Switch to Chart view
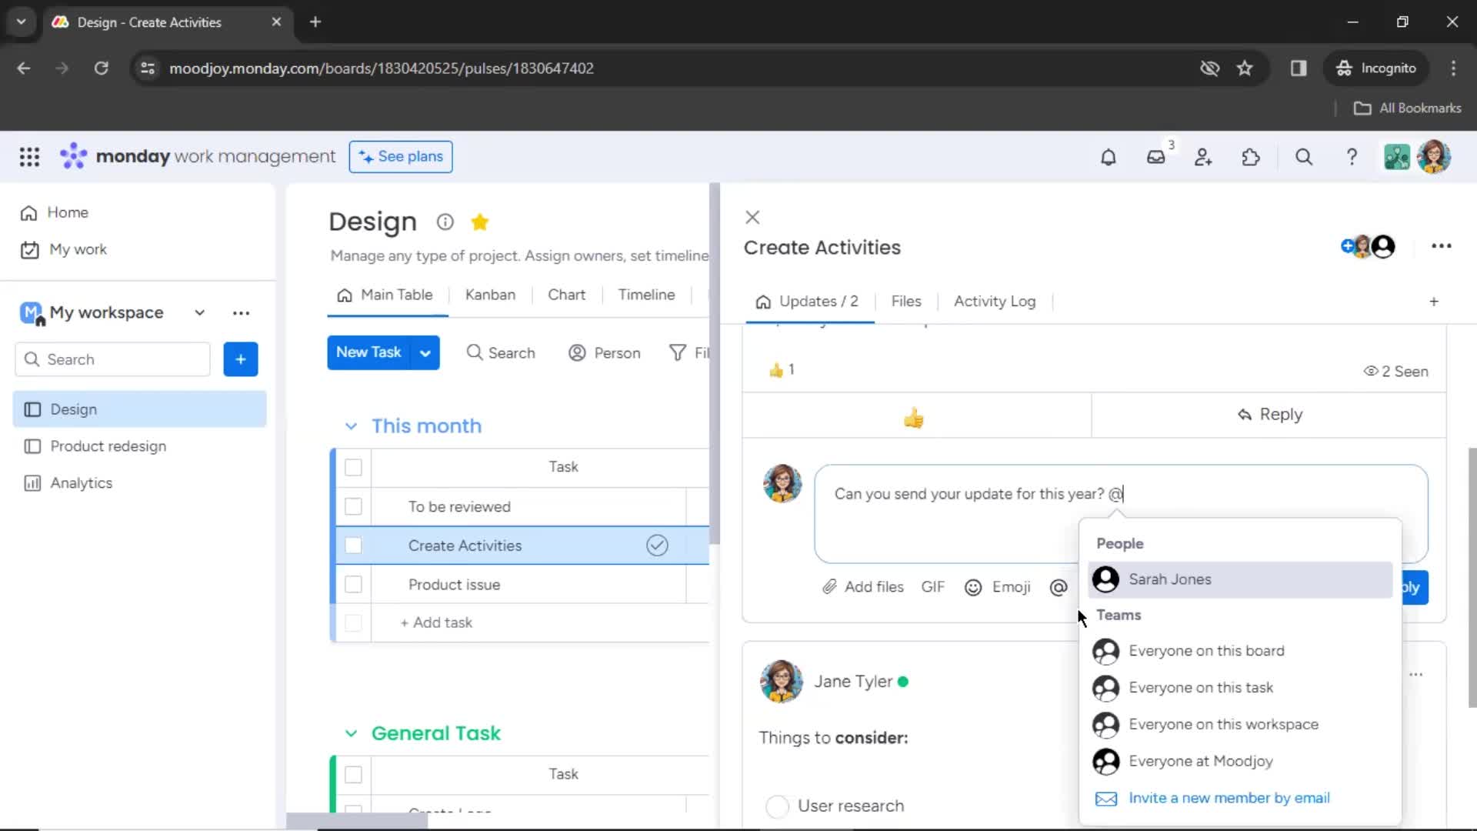The width and height of the screenshot is (1477, 831). point(566,295)
